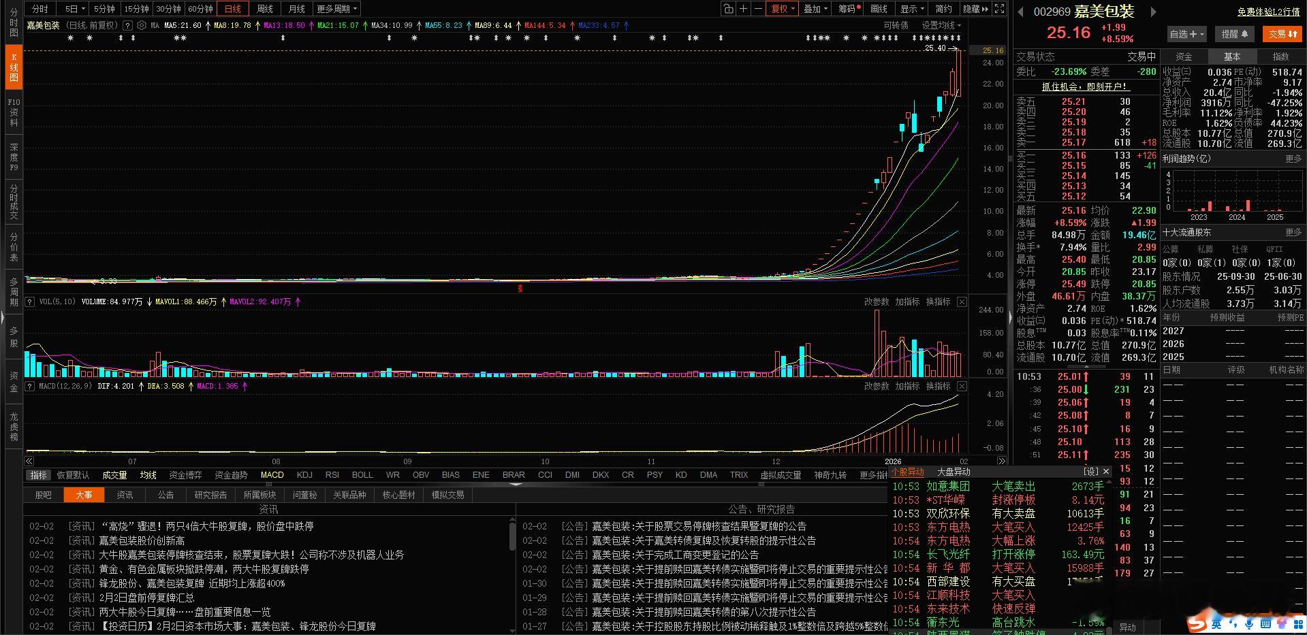
Task: Toggle the input method microphone icon
Action: [x=1250, y=623]
